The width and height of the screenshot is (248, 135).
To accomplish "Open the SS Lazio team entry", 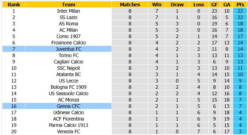I will coord(69,17).
